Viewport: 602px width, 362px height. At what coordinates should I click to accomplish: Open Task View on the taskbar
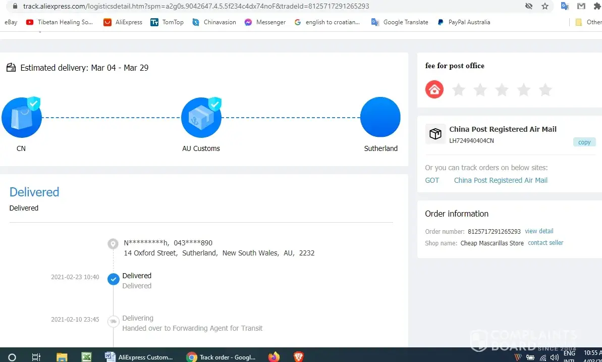36,357
